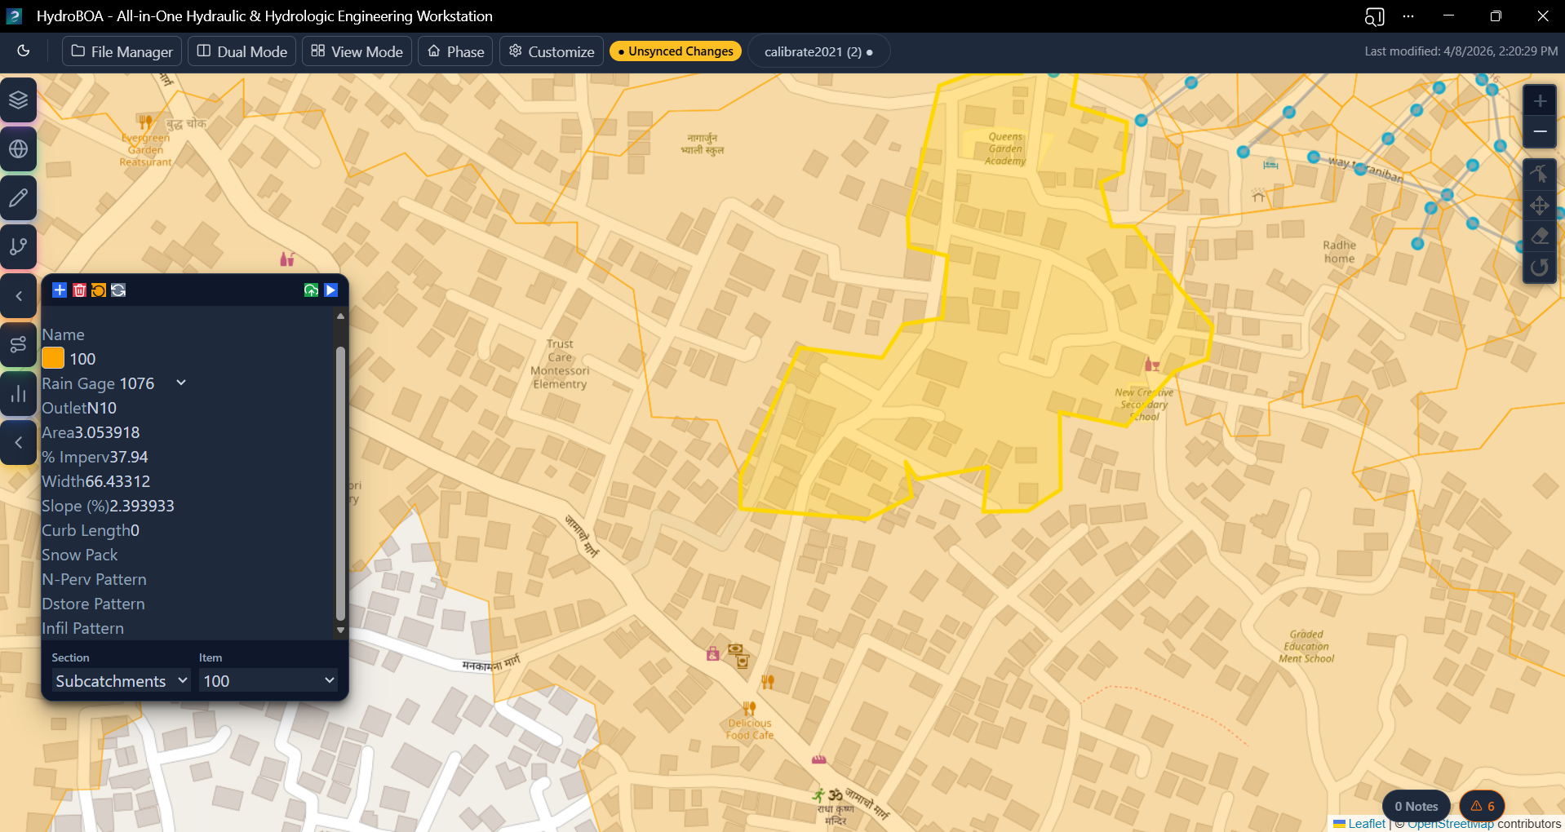Open the map layers panel
The height and width of the screenshot is (832, 1565).
[x=19, y=100]
